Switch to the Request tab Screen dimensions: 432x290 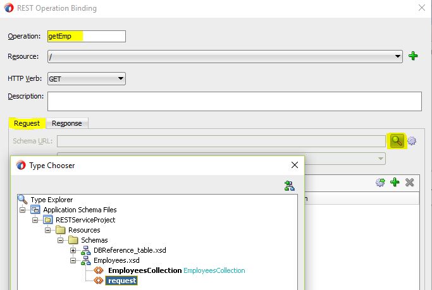(27, 123)
